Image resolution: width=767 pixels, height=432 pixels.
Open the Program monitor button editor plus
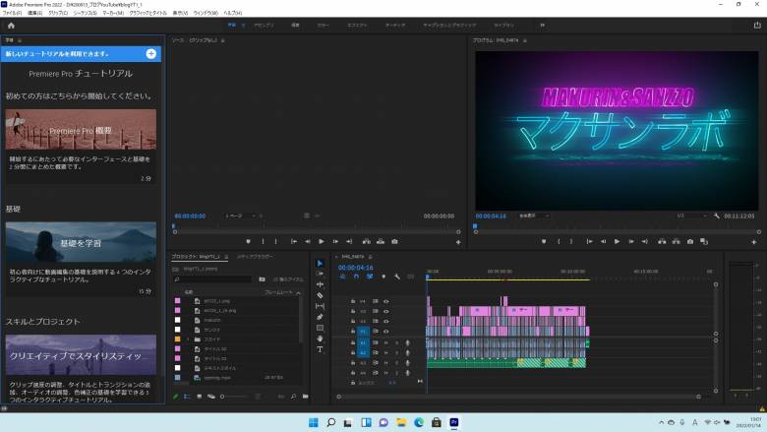754,242
